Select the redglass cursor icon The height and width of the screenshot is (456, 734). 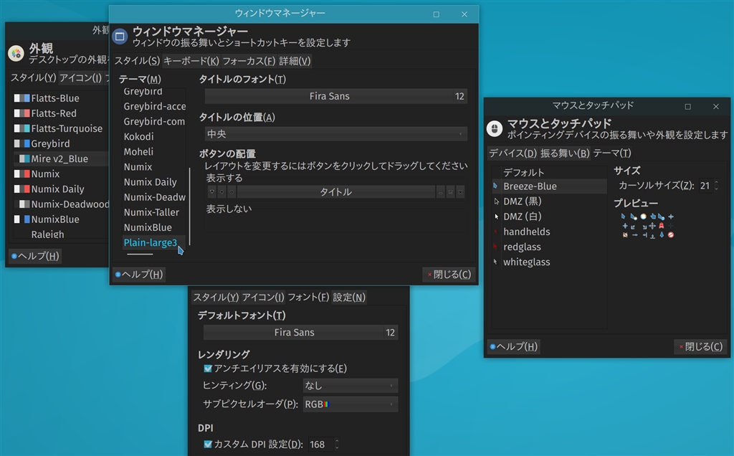tap(495, 247)
